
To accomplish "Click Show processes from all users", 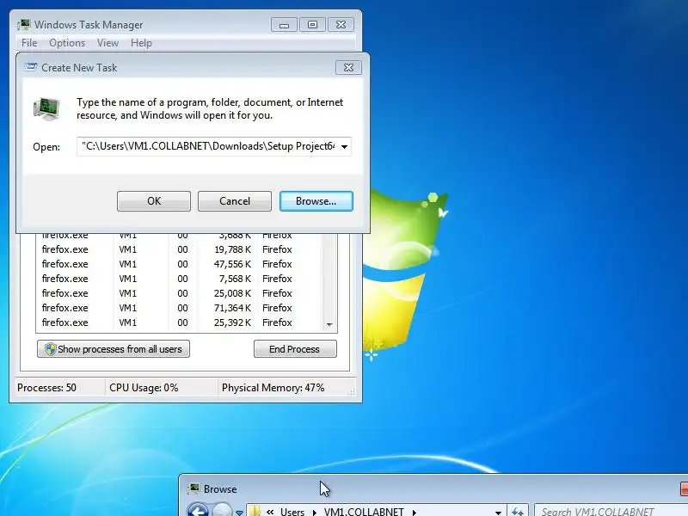I will (114, 349).
